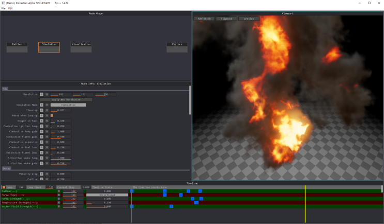Click the R icon beside Reset when looping
Screen dimensions: 384x224
click(x=47, y=115)
